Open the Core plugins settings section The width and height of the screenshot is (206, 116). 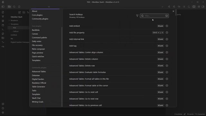point(37,15)
